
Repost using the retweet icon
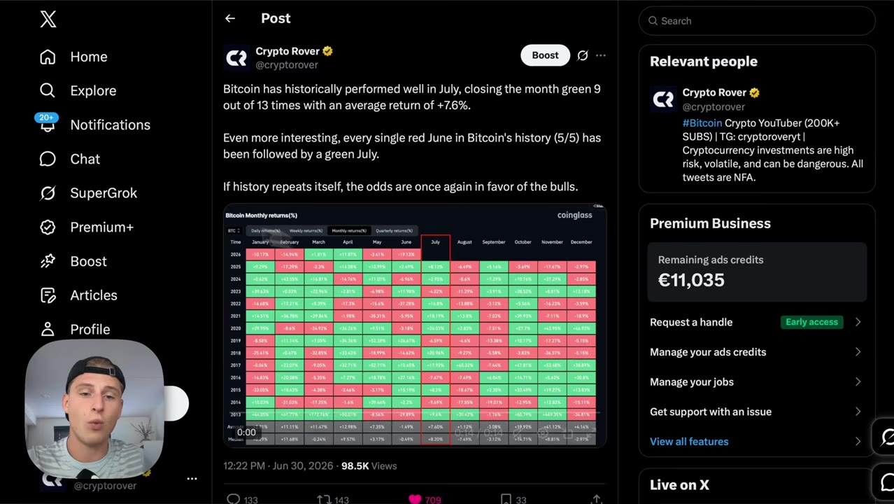pos(324,499)
